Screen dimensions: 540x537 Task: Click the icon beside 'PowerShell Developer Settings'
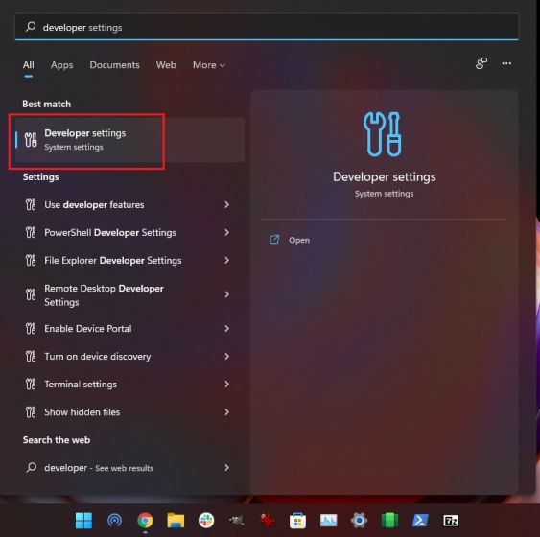click(31, 233)
